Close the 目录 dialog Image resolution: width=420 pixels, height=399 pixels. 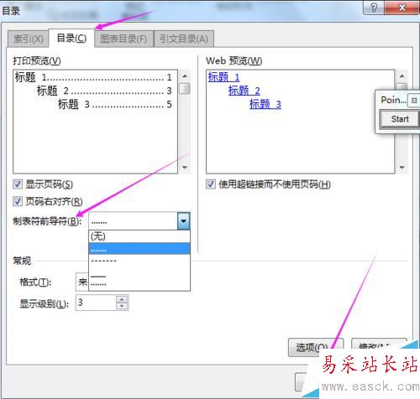point(402,8)
